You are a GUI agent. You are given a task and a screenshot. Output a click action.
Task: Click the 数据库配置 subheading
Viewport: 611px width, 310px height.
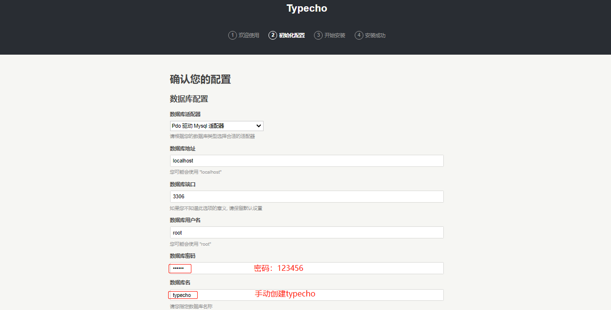[x=189, y=99]
